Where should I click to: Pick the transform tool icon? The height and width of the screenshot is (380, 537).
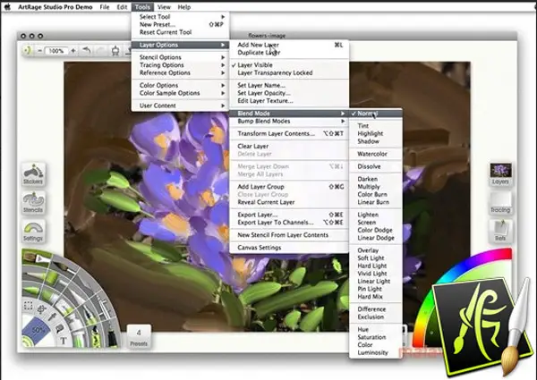coord(42,309)
